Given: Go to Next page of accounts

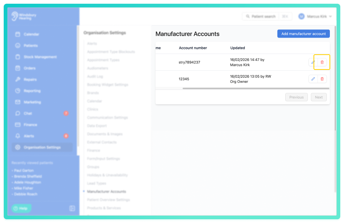Looking at the screenshot, I should [x=319, y=97].
